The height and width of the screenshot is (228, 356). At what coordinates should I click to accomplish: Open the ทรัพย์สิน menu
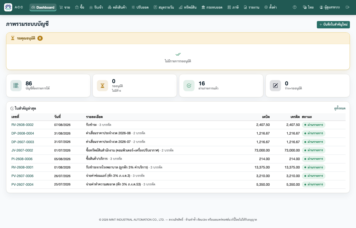click(x=188, y=7)
